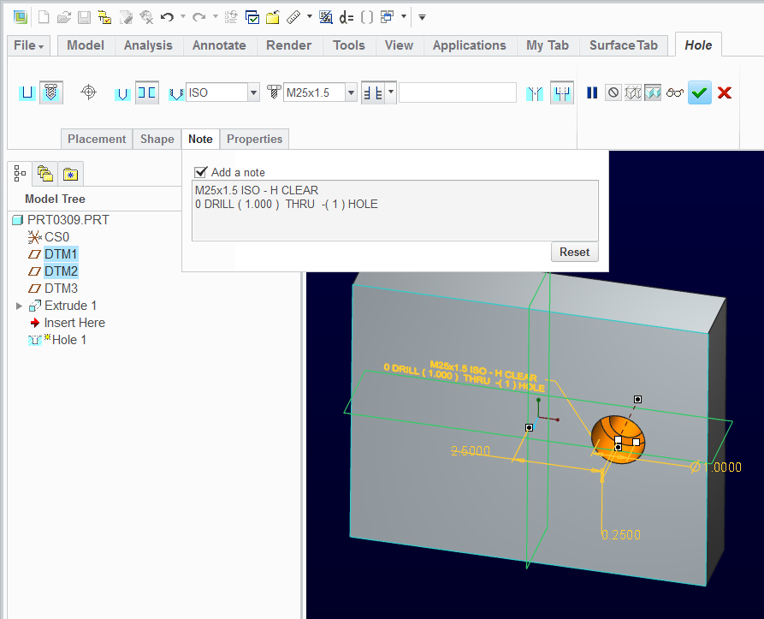Select DTM3 in the Model Tree
Viewport: 764px width, 619px height.
coord(61,289)
